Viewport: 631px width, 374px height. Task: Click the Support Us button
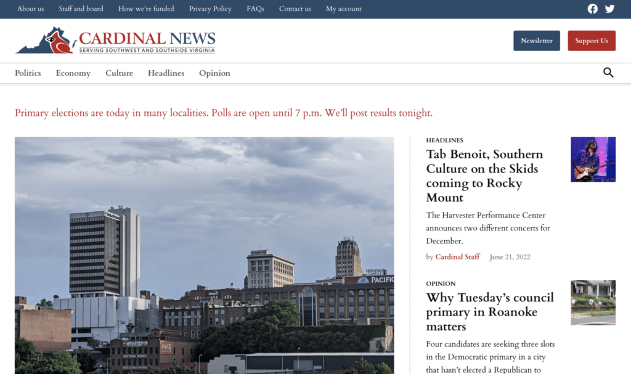click(591, 40)
